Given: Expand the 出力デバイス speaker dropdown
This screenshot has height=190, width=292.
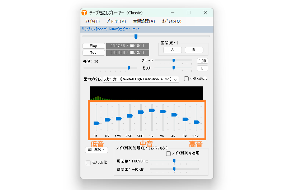Looking at the screenshot, I should click(x=141, y=79).
